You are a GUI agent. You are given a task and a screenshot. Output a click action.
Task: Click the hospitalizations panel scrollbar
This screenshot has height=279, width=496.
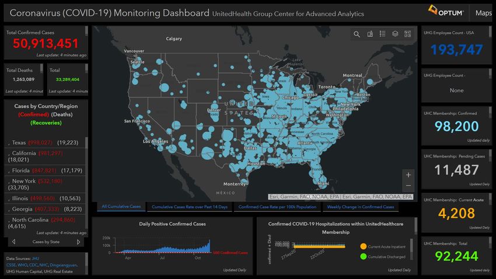tap(415, 226)
